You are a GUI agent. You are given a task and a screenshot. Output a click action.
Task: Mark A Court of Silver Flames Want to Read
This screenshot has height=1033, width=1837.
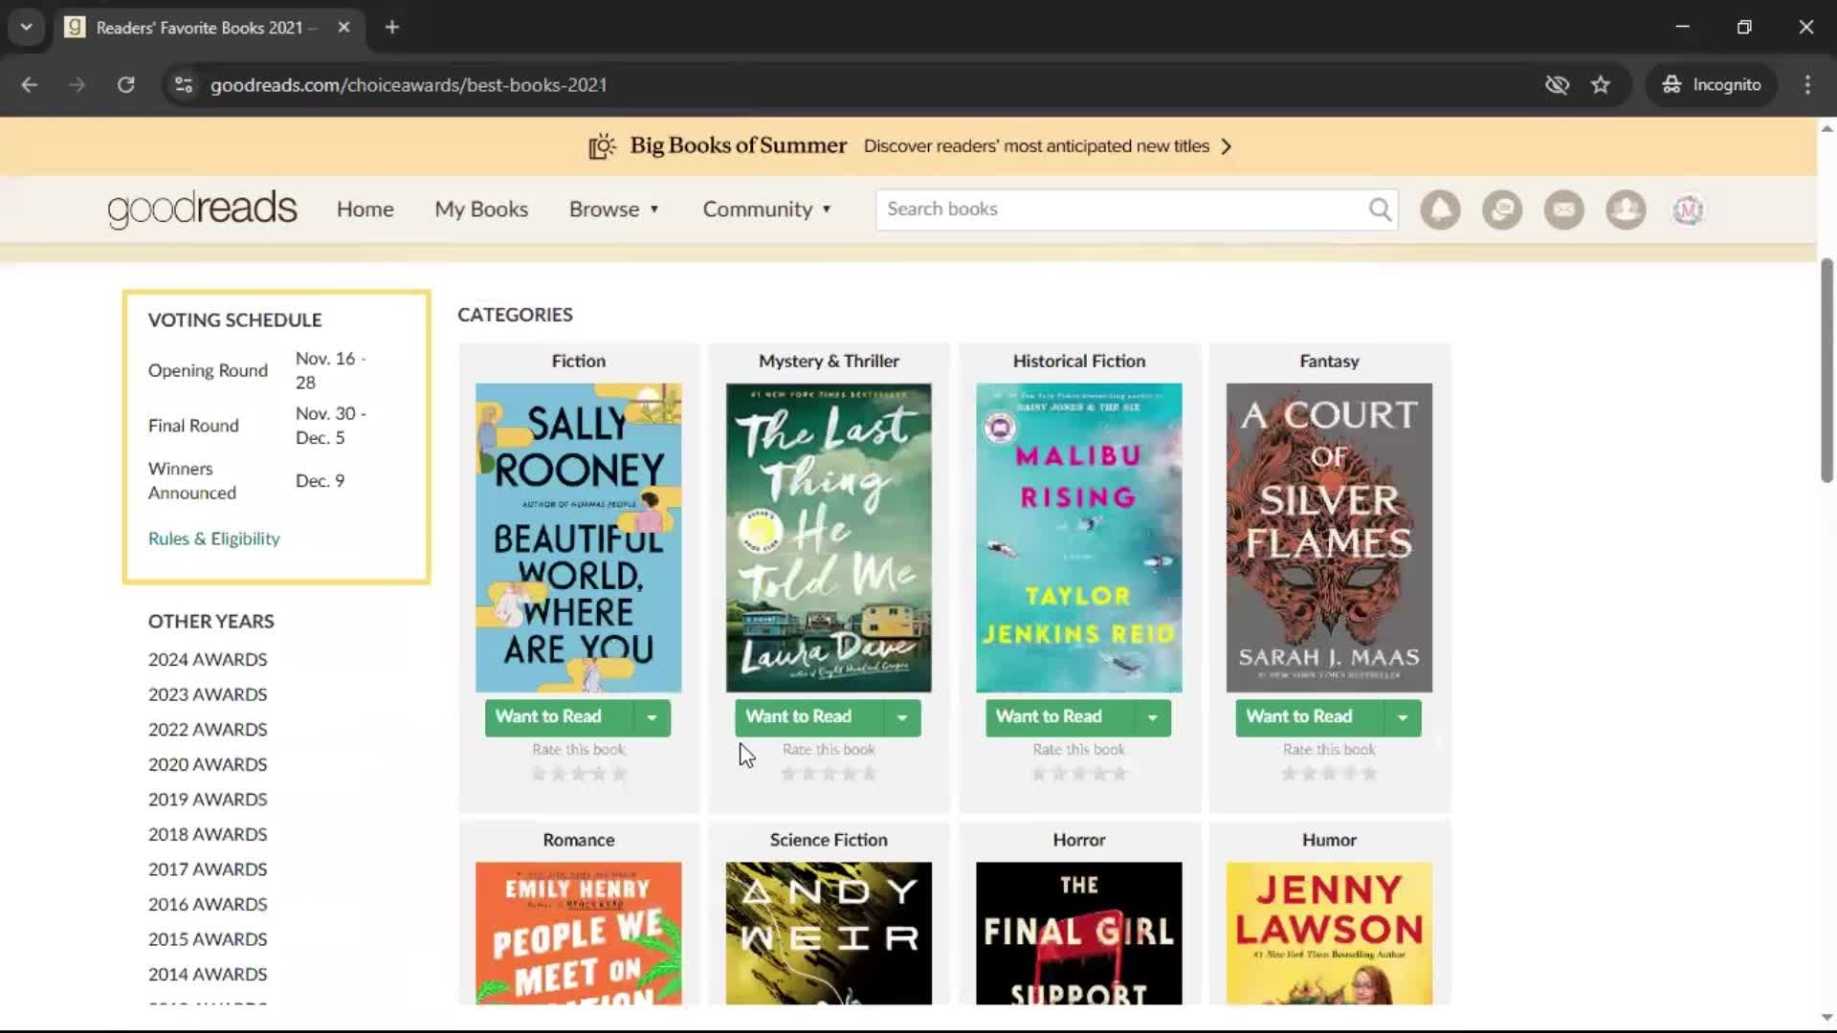click(1309, 717)
